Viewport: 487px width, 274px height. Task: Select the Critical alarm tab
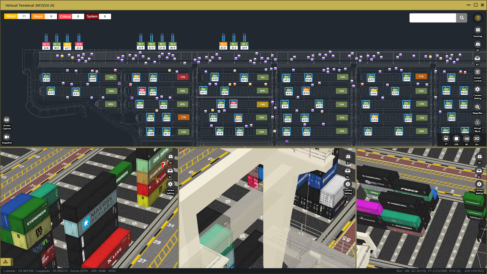point(65,16)
